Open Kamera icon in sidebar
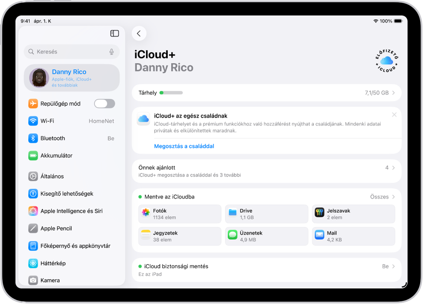The height and width of the screenshot is (304, 425). pos(33,281)
